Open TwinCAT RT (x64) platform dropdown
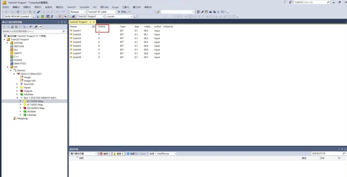Viewport: 347px width, 177px height. pos(102,12)
